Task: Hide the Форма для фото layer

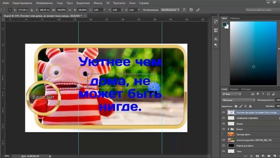Action: coord(224,145)
